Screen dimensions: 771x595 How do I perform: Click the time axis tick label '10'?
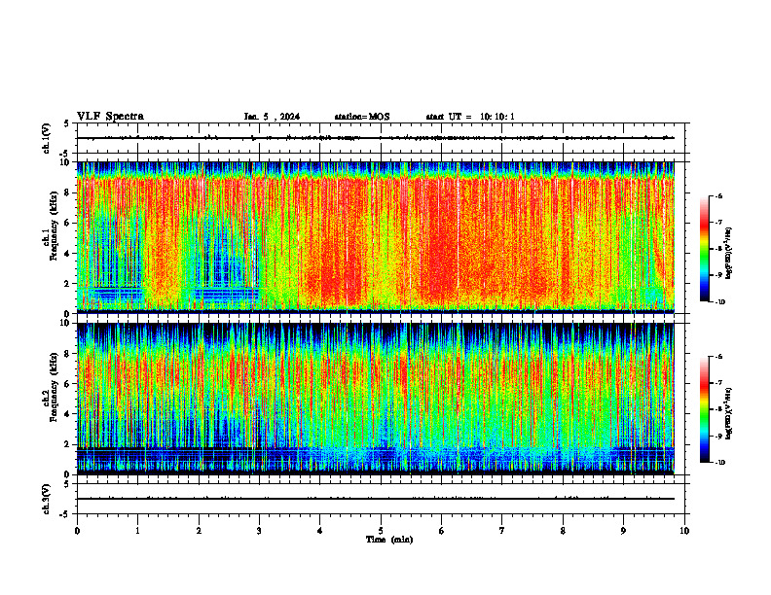tap(684, 531)
